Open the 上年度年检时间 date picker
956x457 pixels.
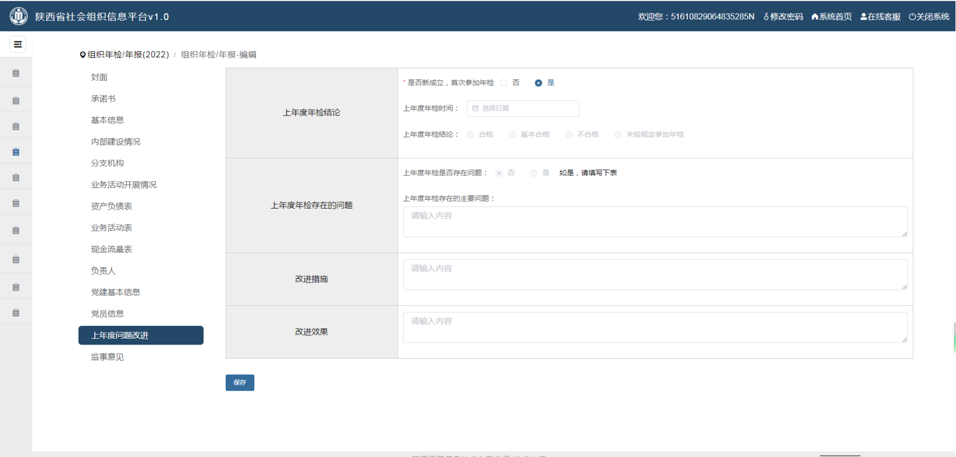coord(523,109)
